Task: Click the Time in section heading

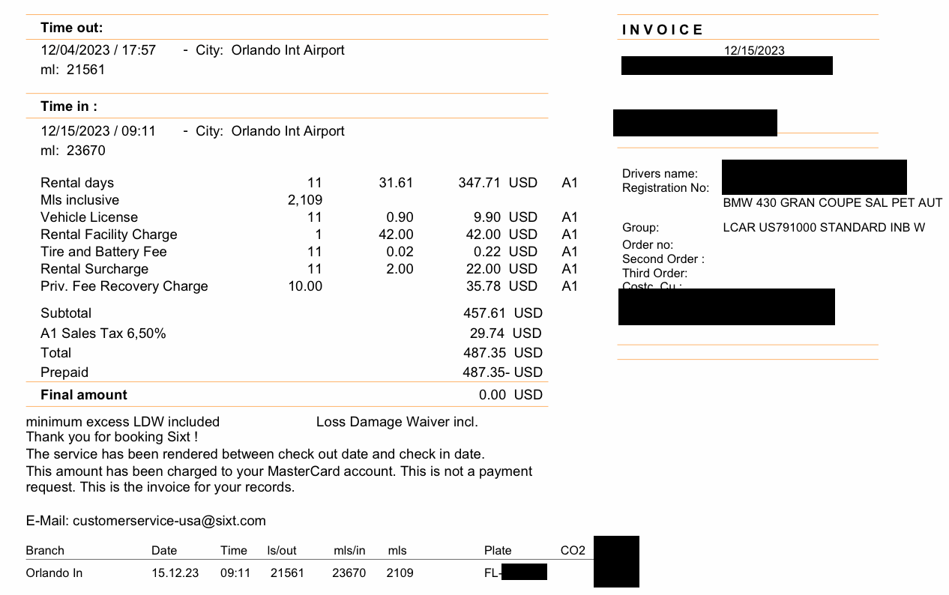Action: (x=69, y=106)
